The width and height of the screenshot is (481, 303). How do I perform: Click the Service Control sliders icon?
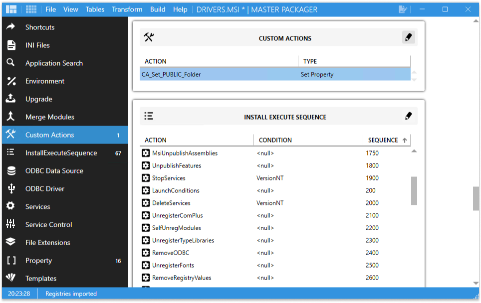click(x=11, y=224)
